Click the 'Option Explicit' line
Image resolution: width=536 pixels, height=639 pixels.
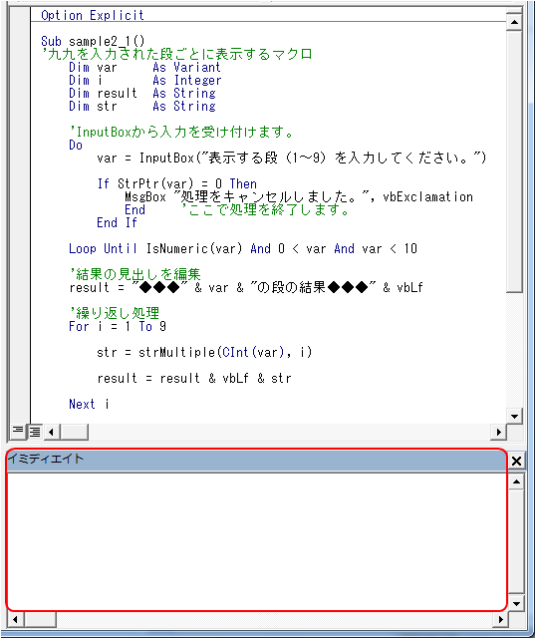(93, 16)
